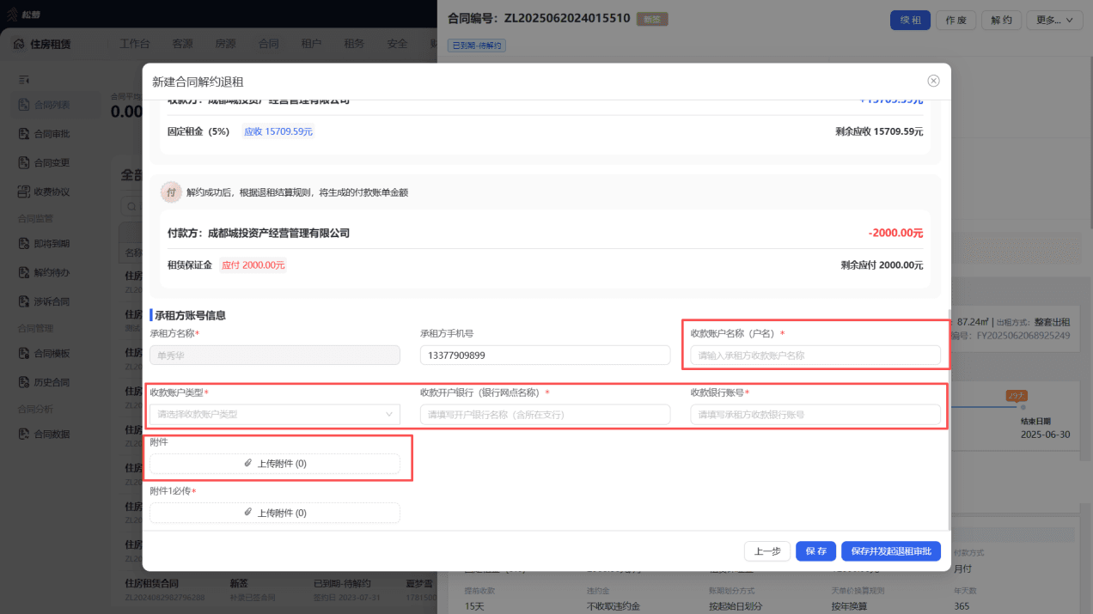Open the 解约待办 sidebar icon
Viewport: 1093px width, 614px height.
24,273
